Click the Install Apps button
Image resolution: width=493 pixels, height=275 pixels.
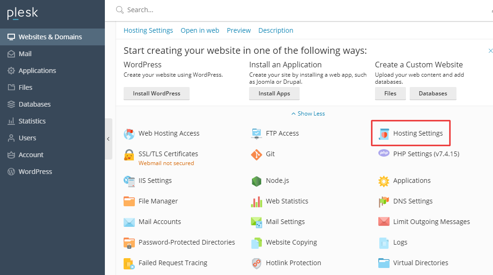274,94
